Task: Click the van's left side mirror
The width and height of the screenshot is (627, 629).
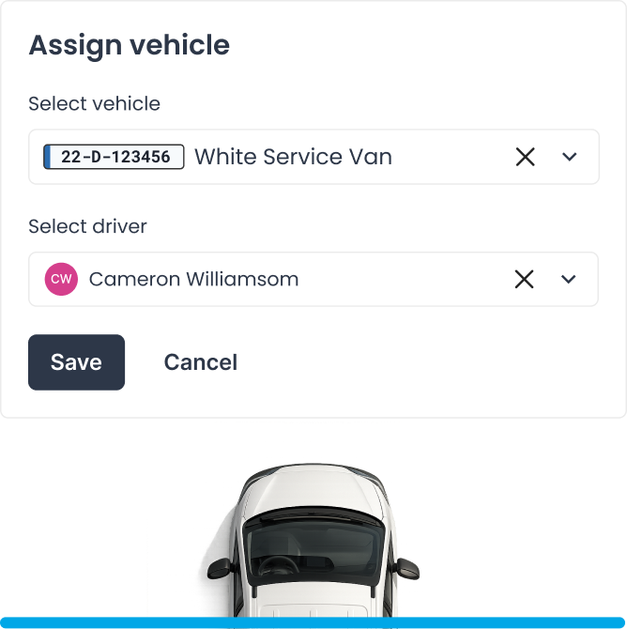Action: (219, 568)
